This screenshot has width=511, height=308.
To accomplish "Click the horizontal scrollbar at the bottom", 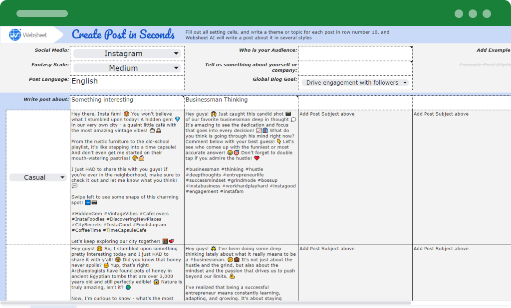I will coord(205,303).
